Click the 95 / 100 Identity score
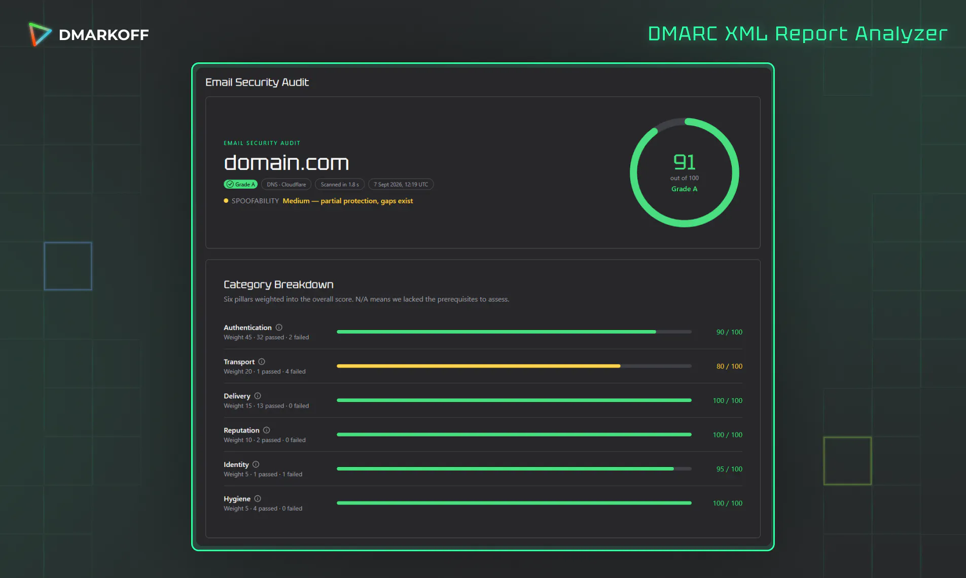 point(729,469)
